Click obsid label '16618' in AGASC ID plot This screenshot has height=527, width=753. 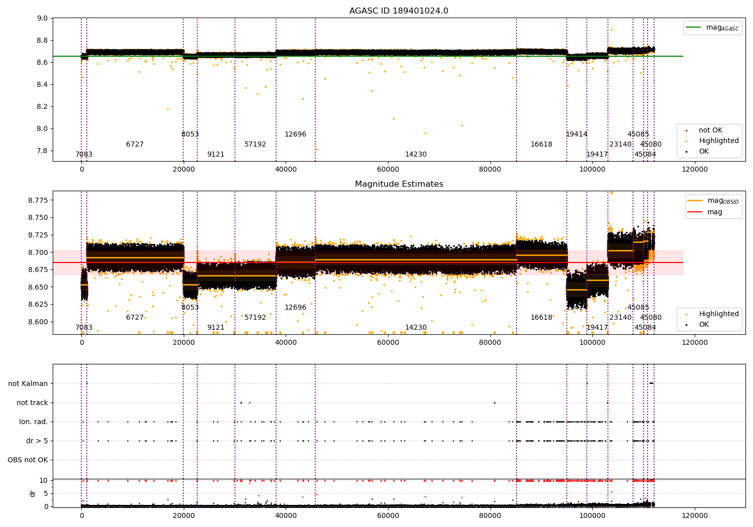click(541, 145)
